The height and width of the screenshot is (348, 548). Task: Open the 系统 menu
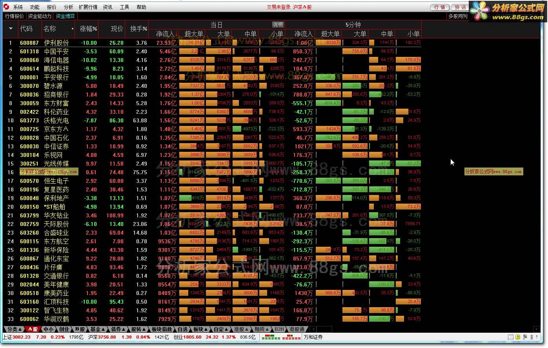pos(18,7)
